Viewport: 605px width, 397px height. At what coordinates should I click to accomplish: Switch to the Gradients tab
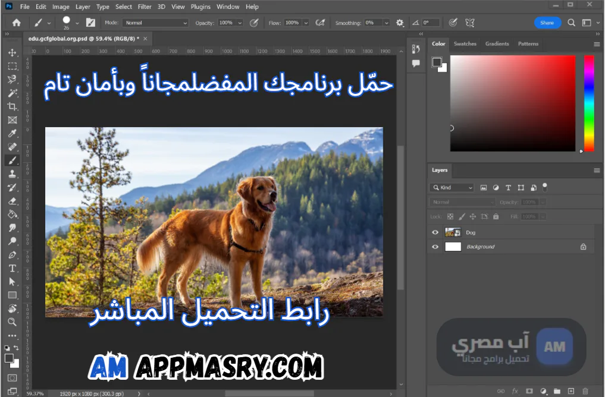click(x=497, y=43)
